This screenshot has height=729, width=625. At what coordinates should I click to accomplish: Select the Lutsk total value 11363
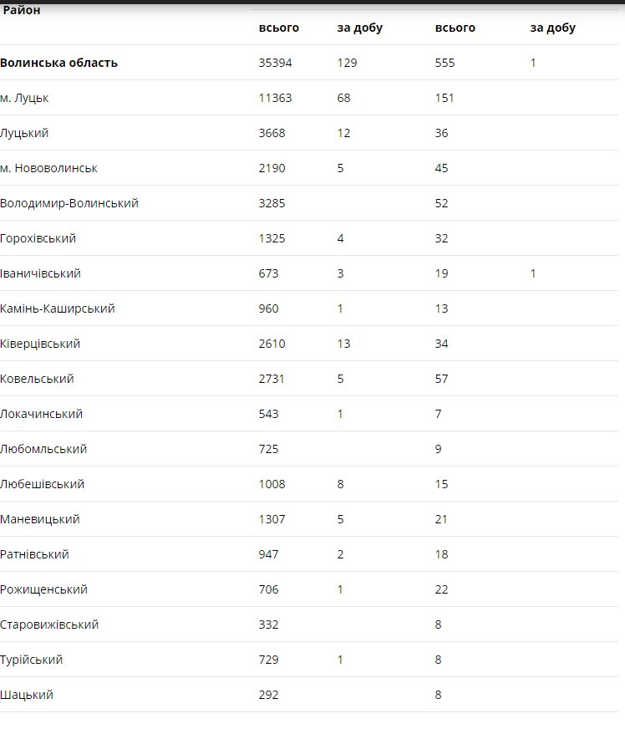pos(276,98)
